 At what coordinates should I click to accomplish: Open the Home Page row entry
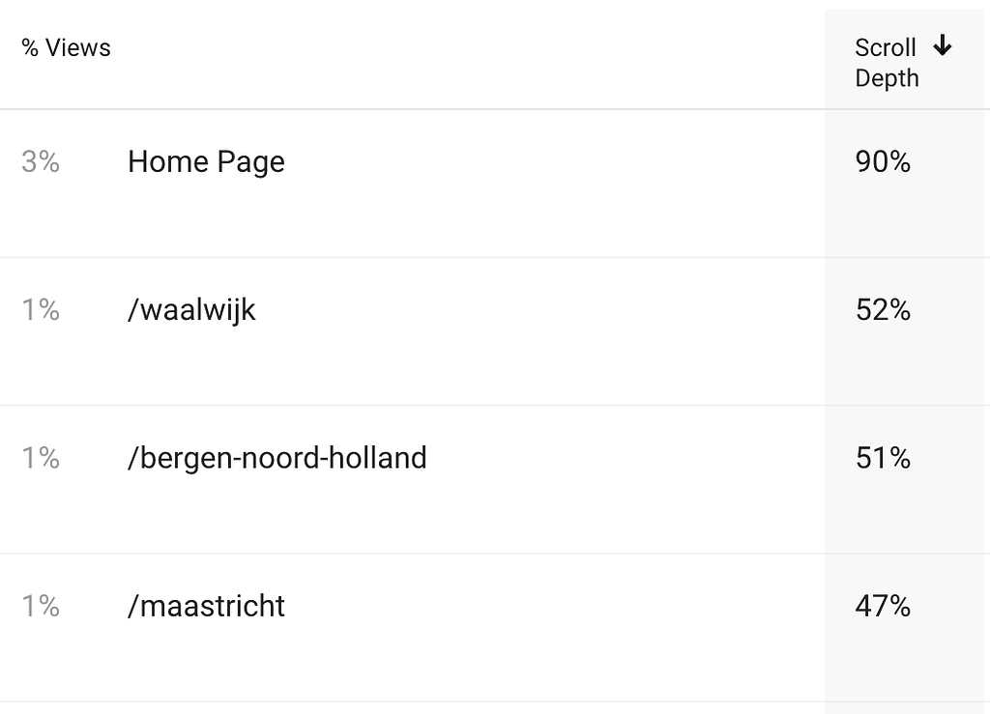[x=206, y=162]
